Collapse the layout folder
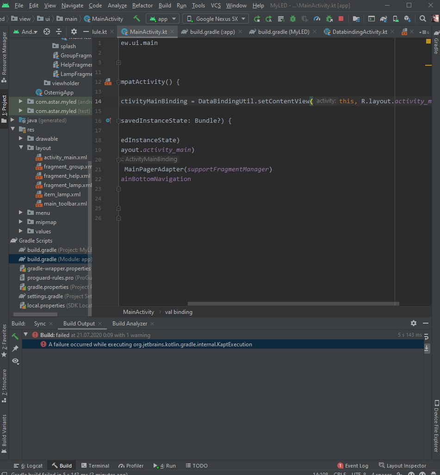The image size is (440, 475). 21,148
